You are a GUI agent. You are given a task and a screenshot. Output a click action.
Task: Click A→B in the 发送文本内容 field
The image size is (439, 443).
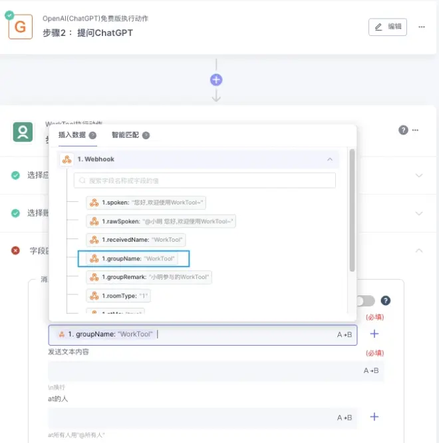(x=371, y=370)
